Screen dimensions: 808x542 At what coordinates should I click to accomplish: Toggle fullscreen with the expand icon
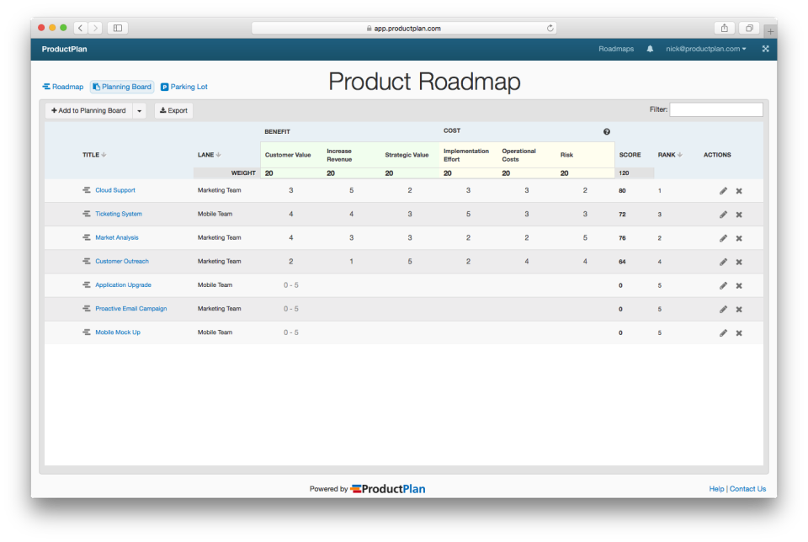[x=766, y=49]
